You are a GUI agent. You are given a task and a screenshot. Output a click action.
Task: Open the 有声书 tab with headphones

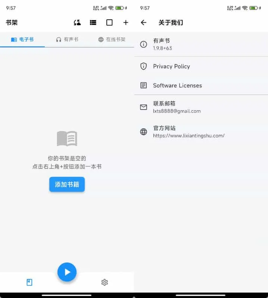coord(67,39)
